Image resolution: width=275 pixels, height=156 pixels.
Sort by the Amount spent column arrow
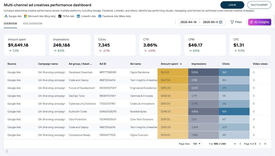(181, 64)
